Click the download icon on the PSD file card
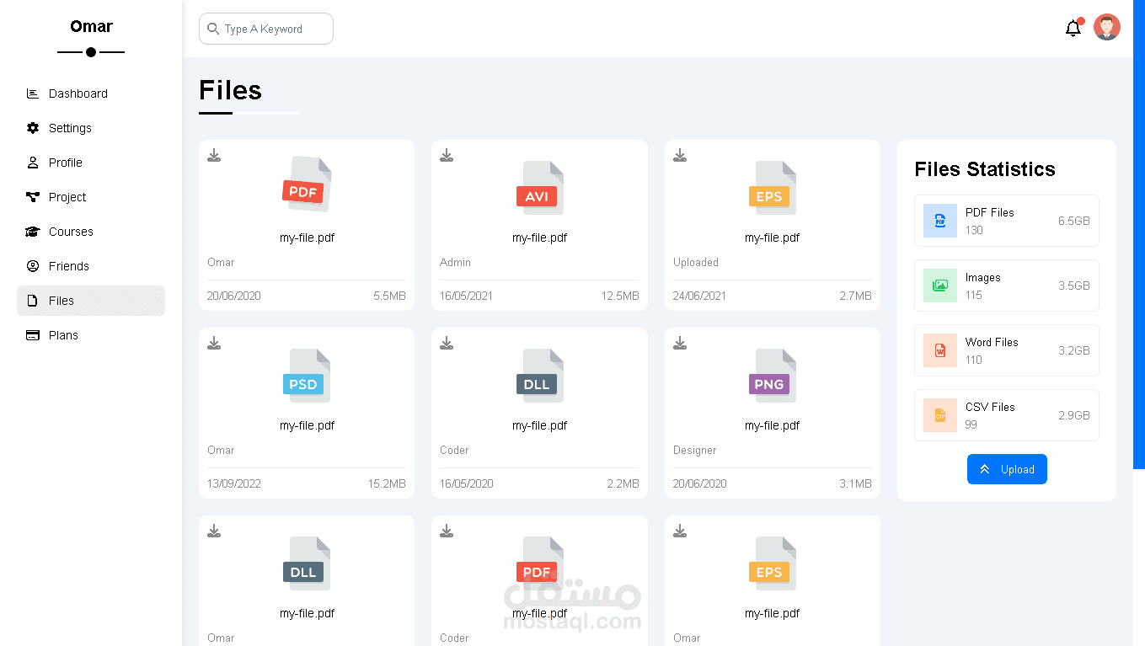The height and width of the screenshot is (646, 1145). pyautogui.click(x=214, y=343)
